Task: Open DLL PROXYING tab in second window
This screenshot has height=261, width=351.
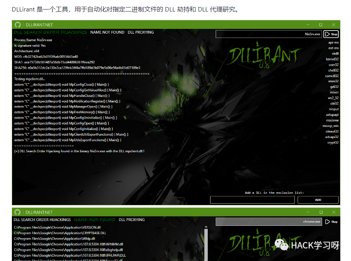Action: pyautogui.click(x=132, y=219)
